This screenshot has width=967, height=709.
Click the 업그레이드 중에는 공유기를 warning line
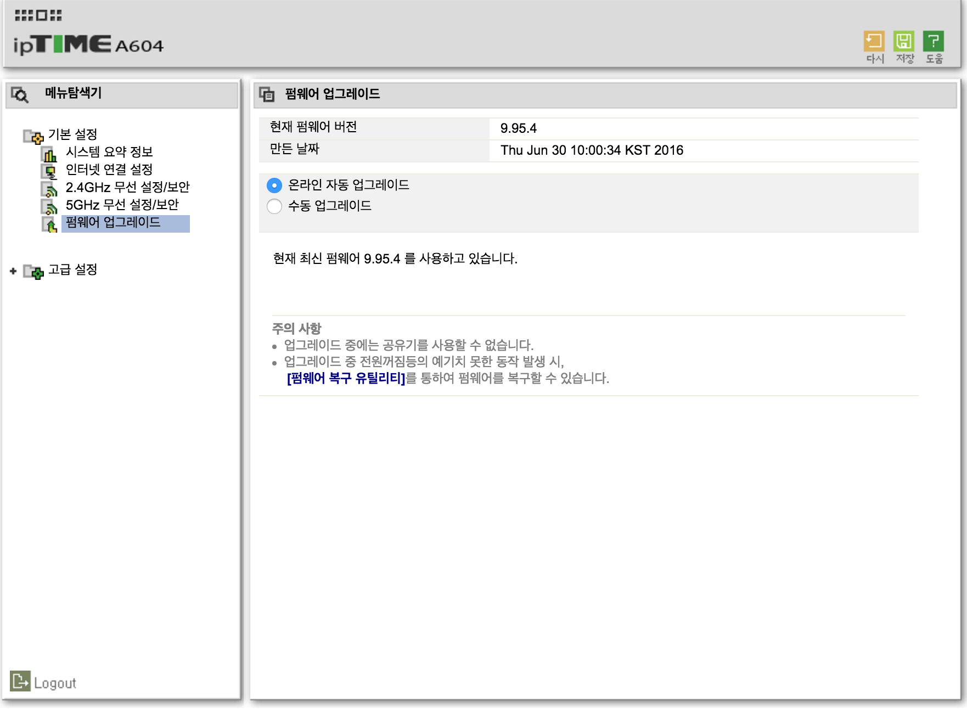click(409, 345)
